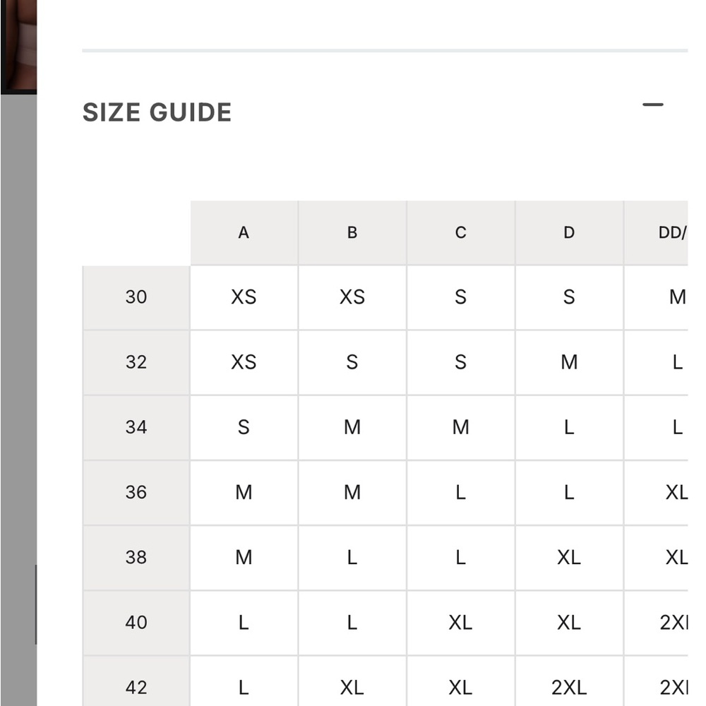Select the C cup column header

[461, 233]
